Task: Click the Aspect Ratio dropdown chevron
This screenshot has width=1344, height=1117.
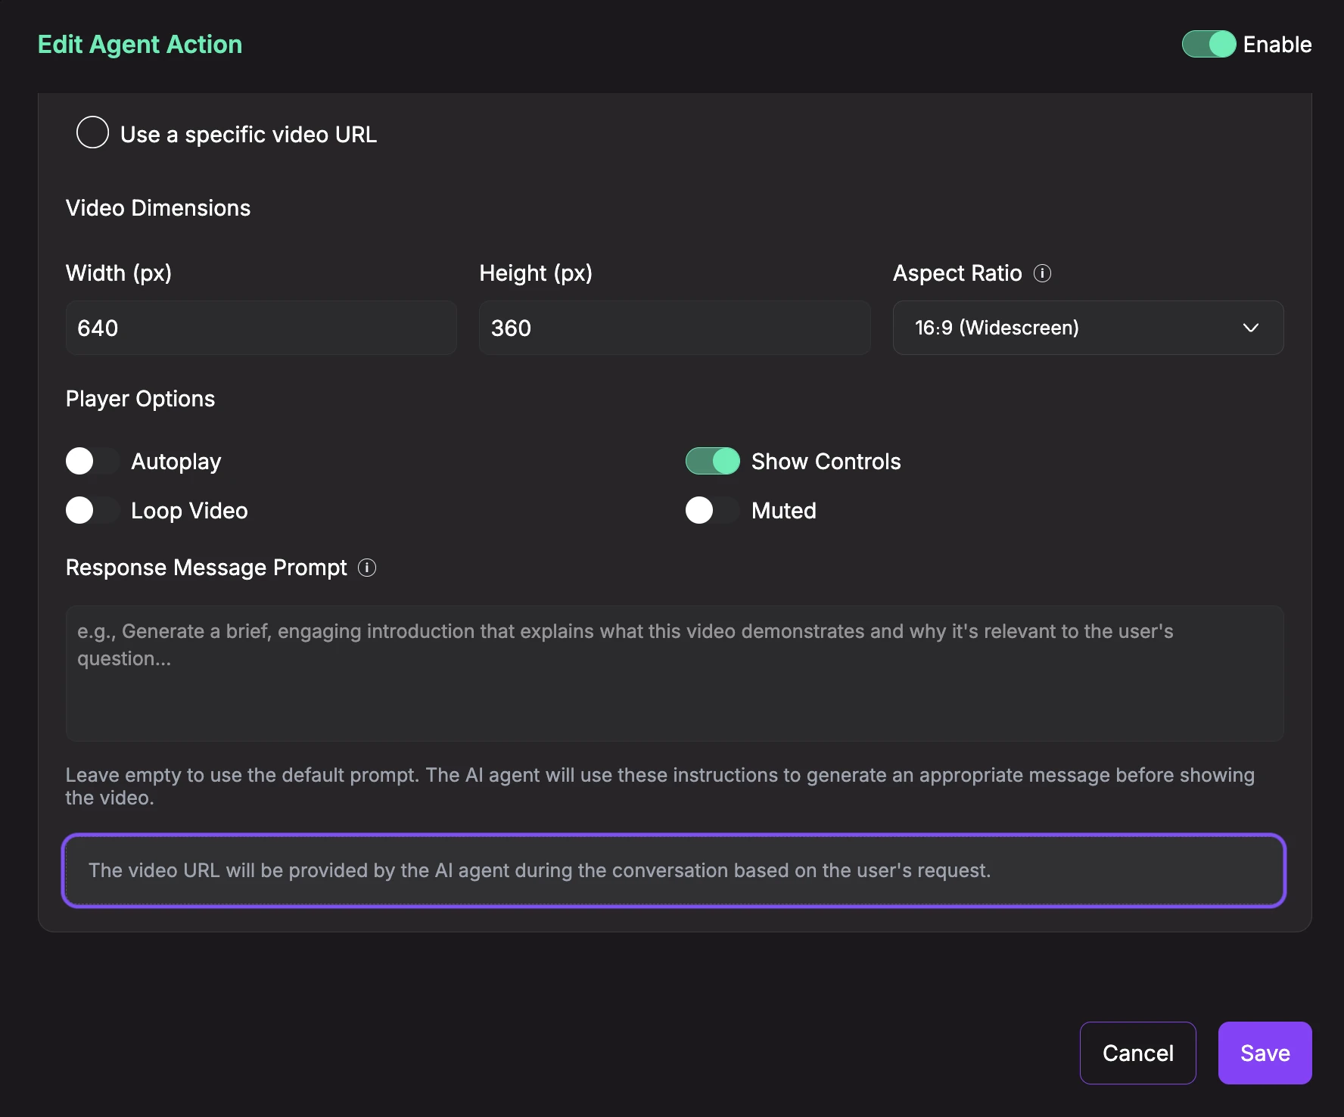Action: click(x=1251, y=328)
